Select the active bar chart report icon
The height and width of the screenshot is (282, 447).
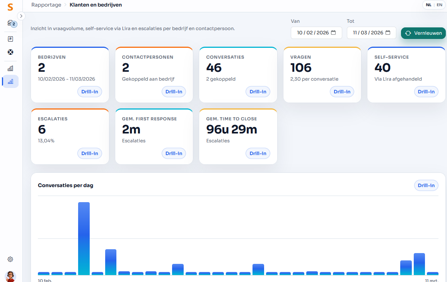pos(10,81)
